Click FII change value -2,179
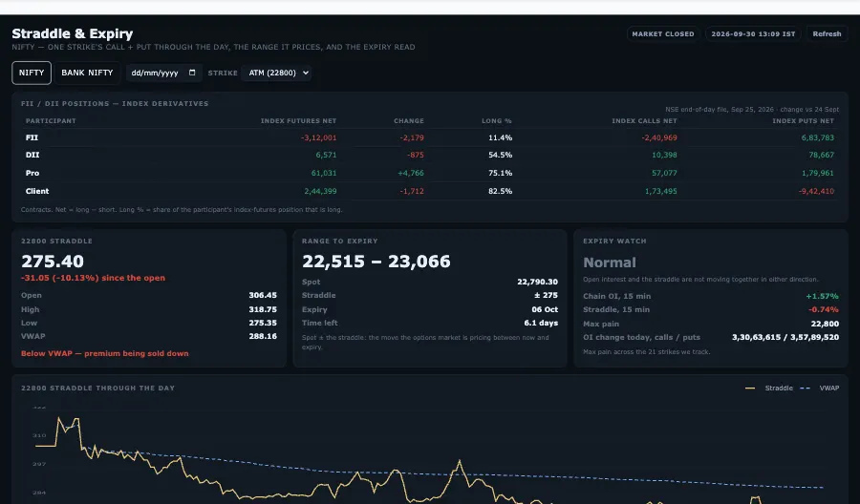 (x=412, y=138)
